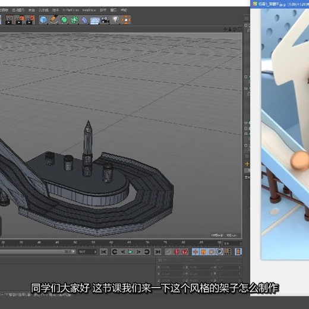
Task: Select the spline Pen tool
Action: [53, 20]
